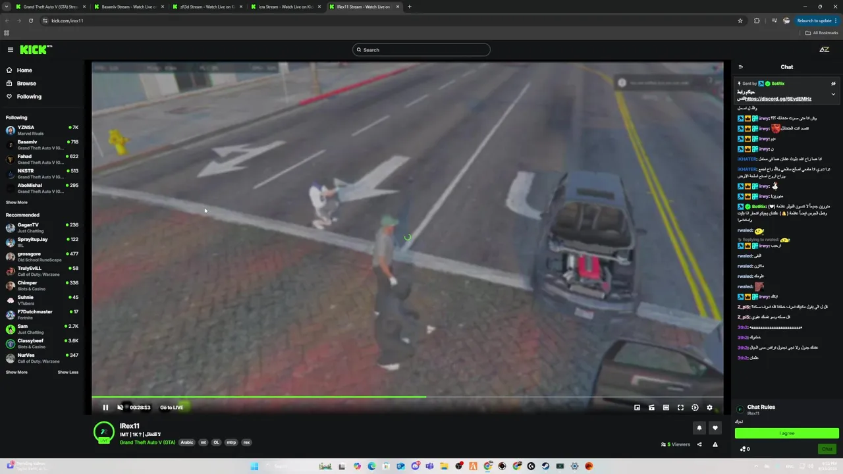Image resolution: width=843 pixels, height=474 pixels.
Task: Follow IRex11 with the heart button
Action: tap(715, 428)
